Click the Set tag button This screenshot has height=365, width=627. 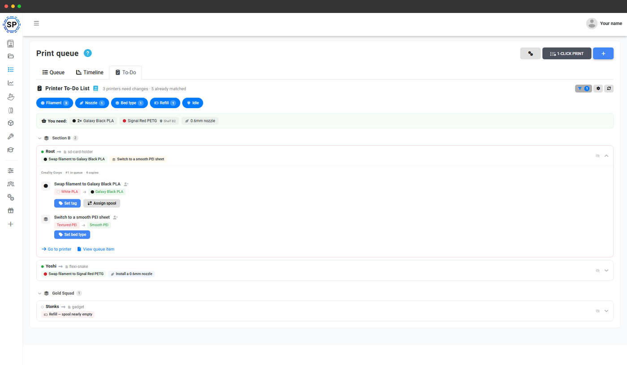pyautogui.click(x=67, y=203)
